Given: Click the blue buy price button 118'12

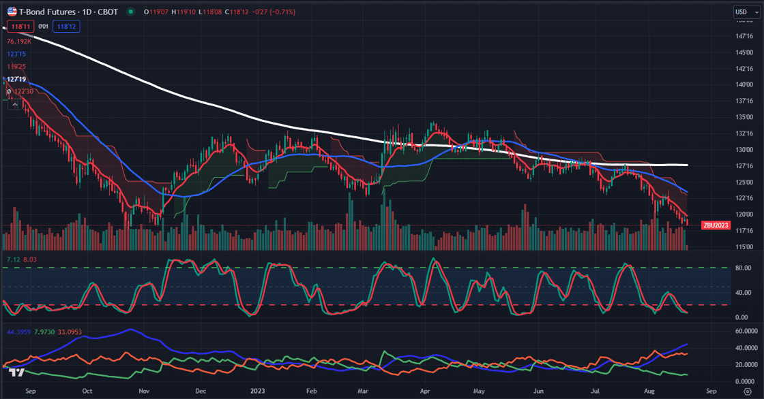Looking at the screenshot, I should click(x=66, y=27).
